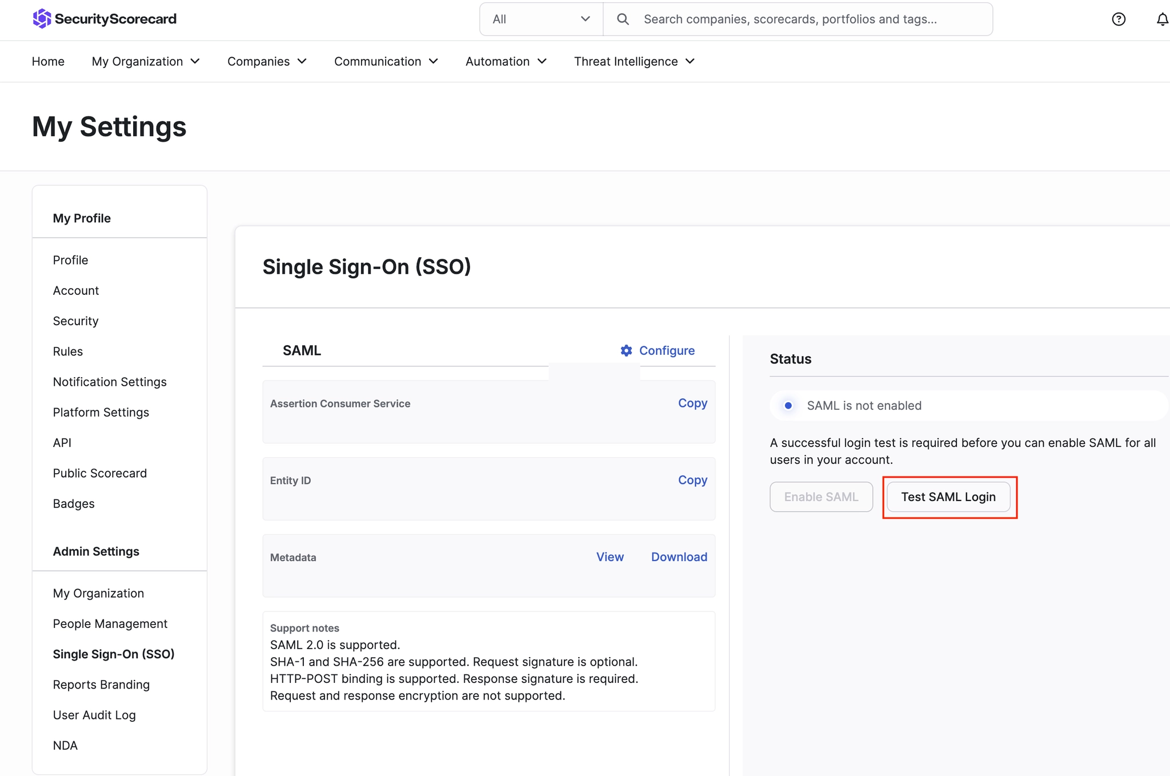Open User Audit Log settings
Viewport: 1170px width, 776px height.
(94, 715)
